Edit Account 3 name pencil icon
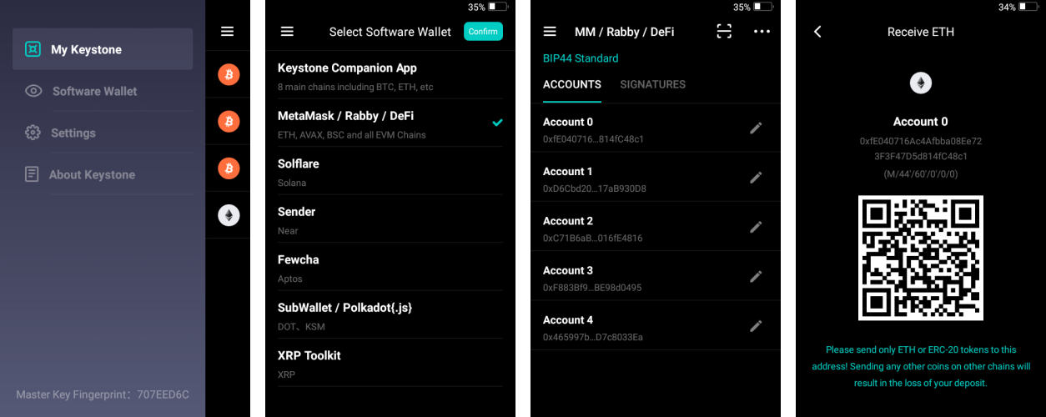The image size is (1046, 417). point(756,276)
